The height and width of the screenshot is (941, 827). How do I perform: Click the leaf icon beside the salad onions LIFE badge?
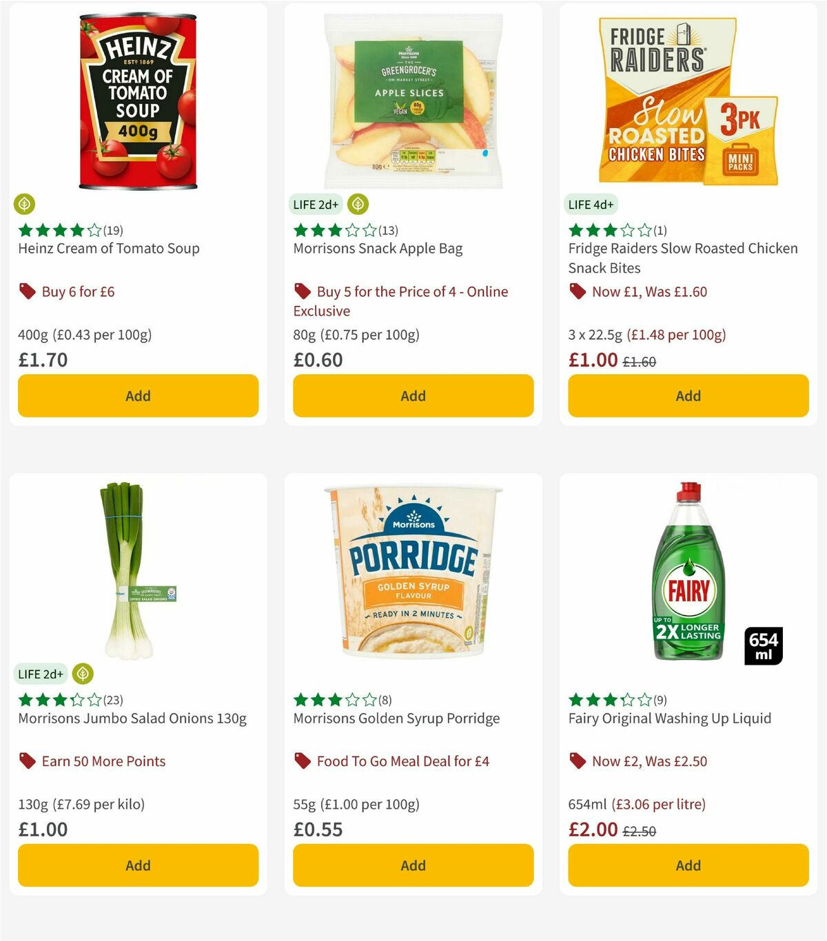pyautogui.click(x=83, y=674)
